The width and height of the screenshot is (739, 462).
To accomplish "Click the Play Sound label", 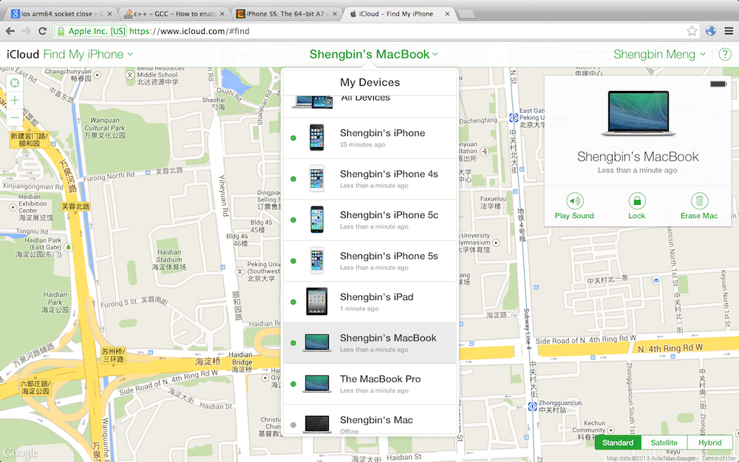I will 574,215.
